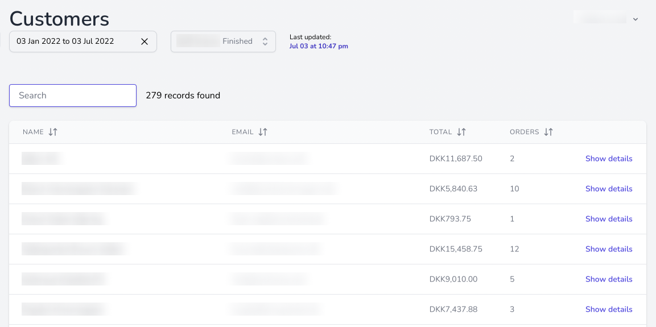Viewport: 656px width, 327px height.
Task: Clear the date range with the X icon
Action: (145, 42)
